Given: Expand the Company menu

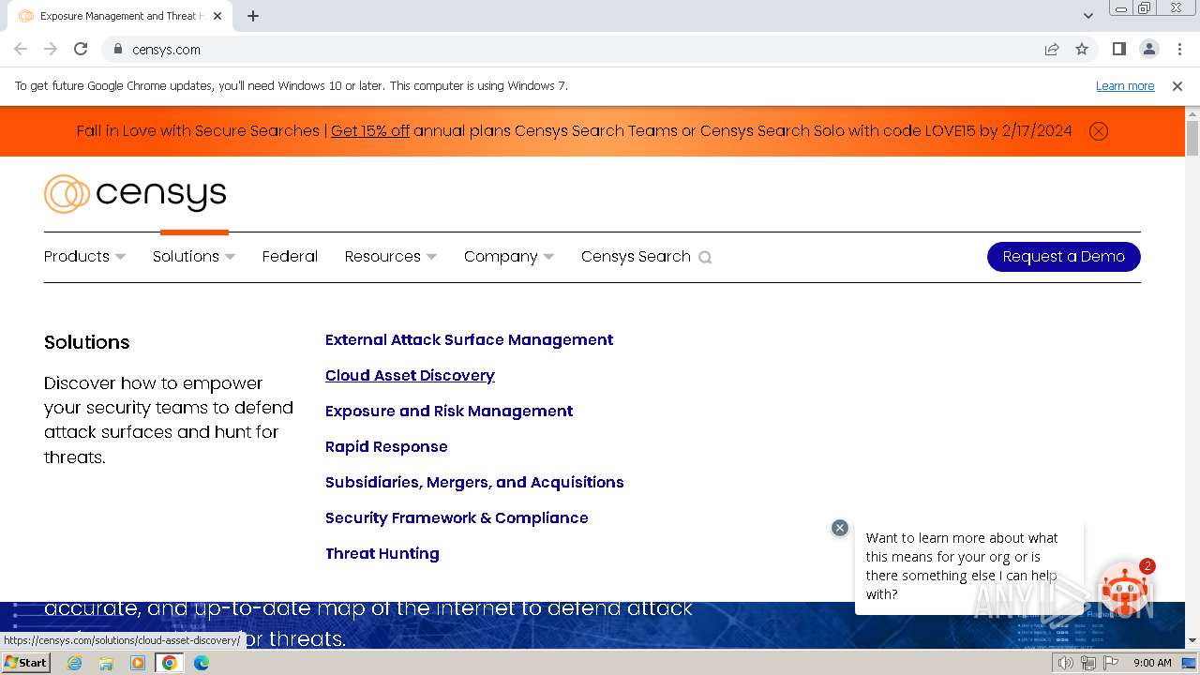Looking at the screenshot, I should click(509, 256).
